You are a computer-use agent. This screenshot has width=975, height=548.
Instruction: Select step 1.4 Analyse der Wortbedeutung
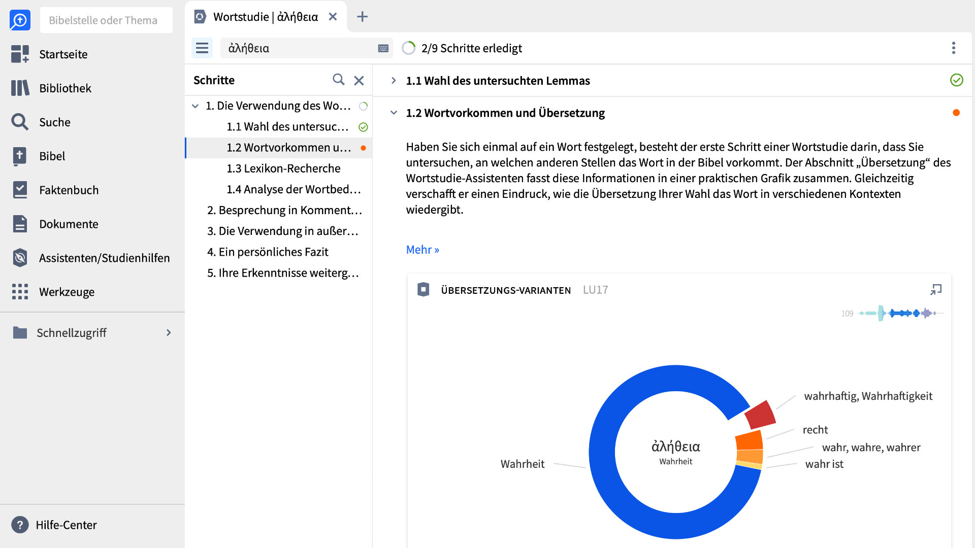click(x=294, y=189)
